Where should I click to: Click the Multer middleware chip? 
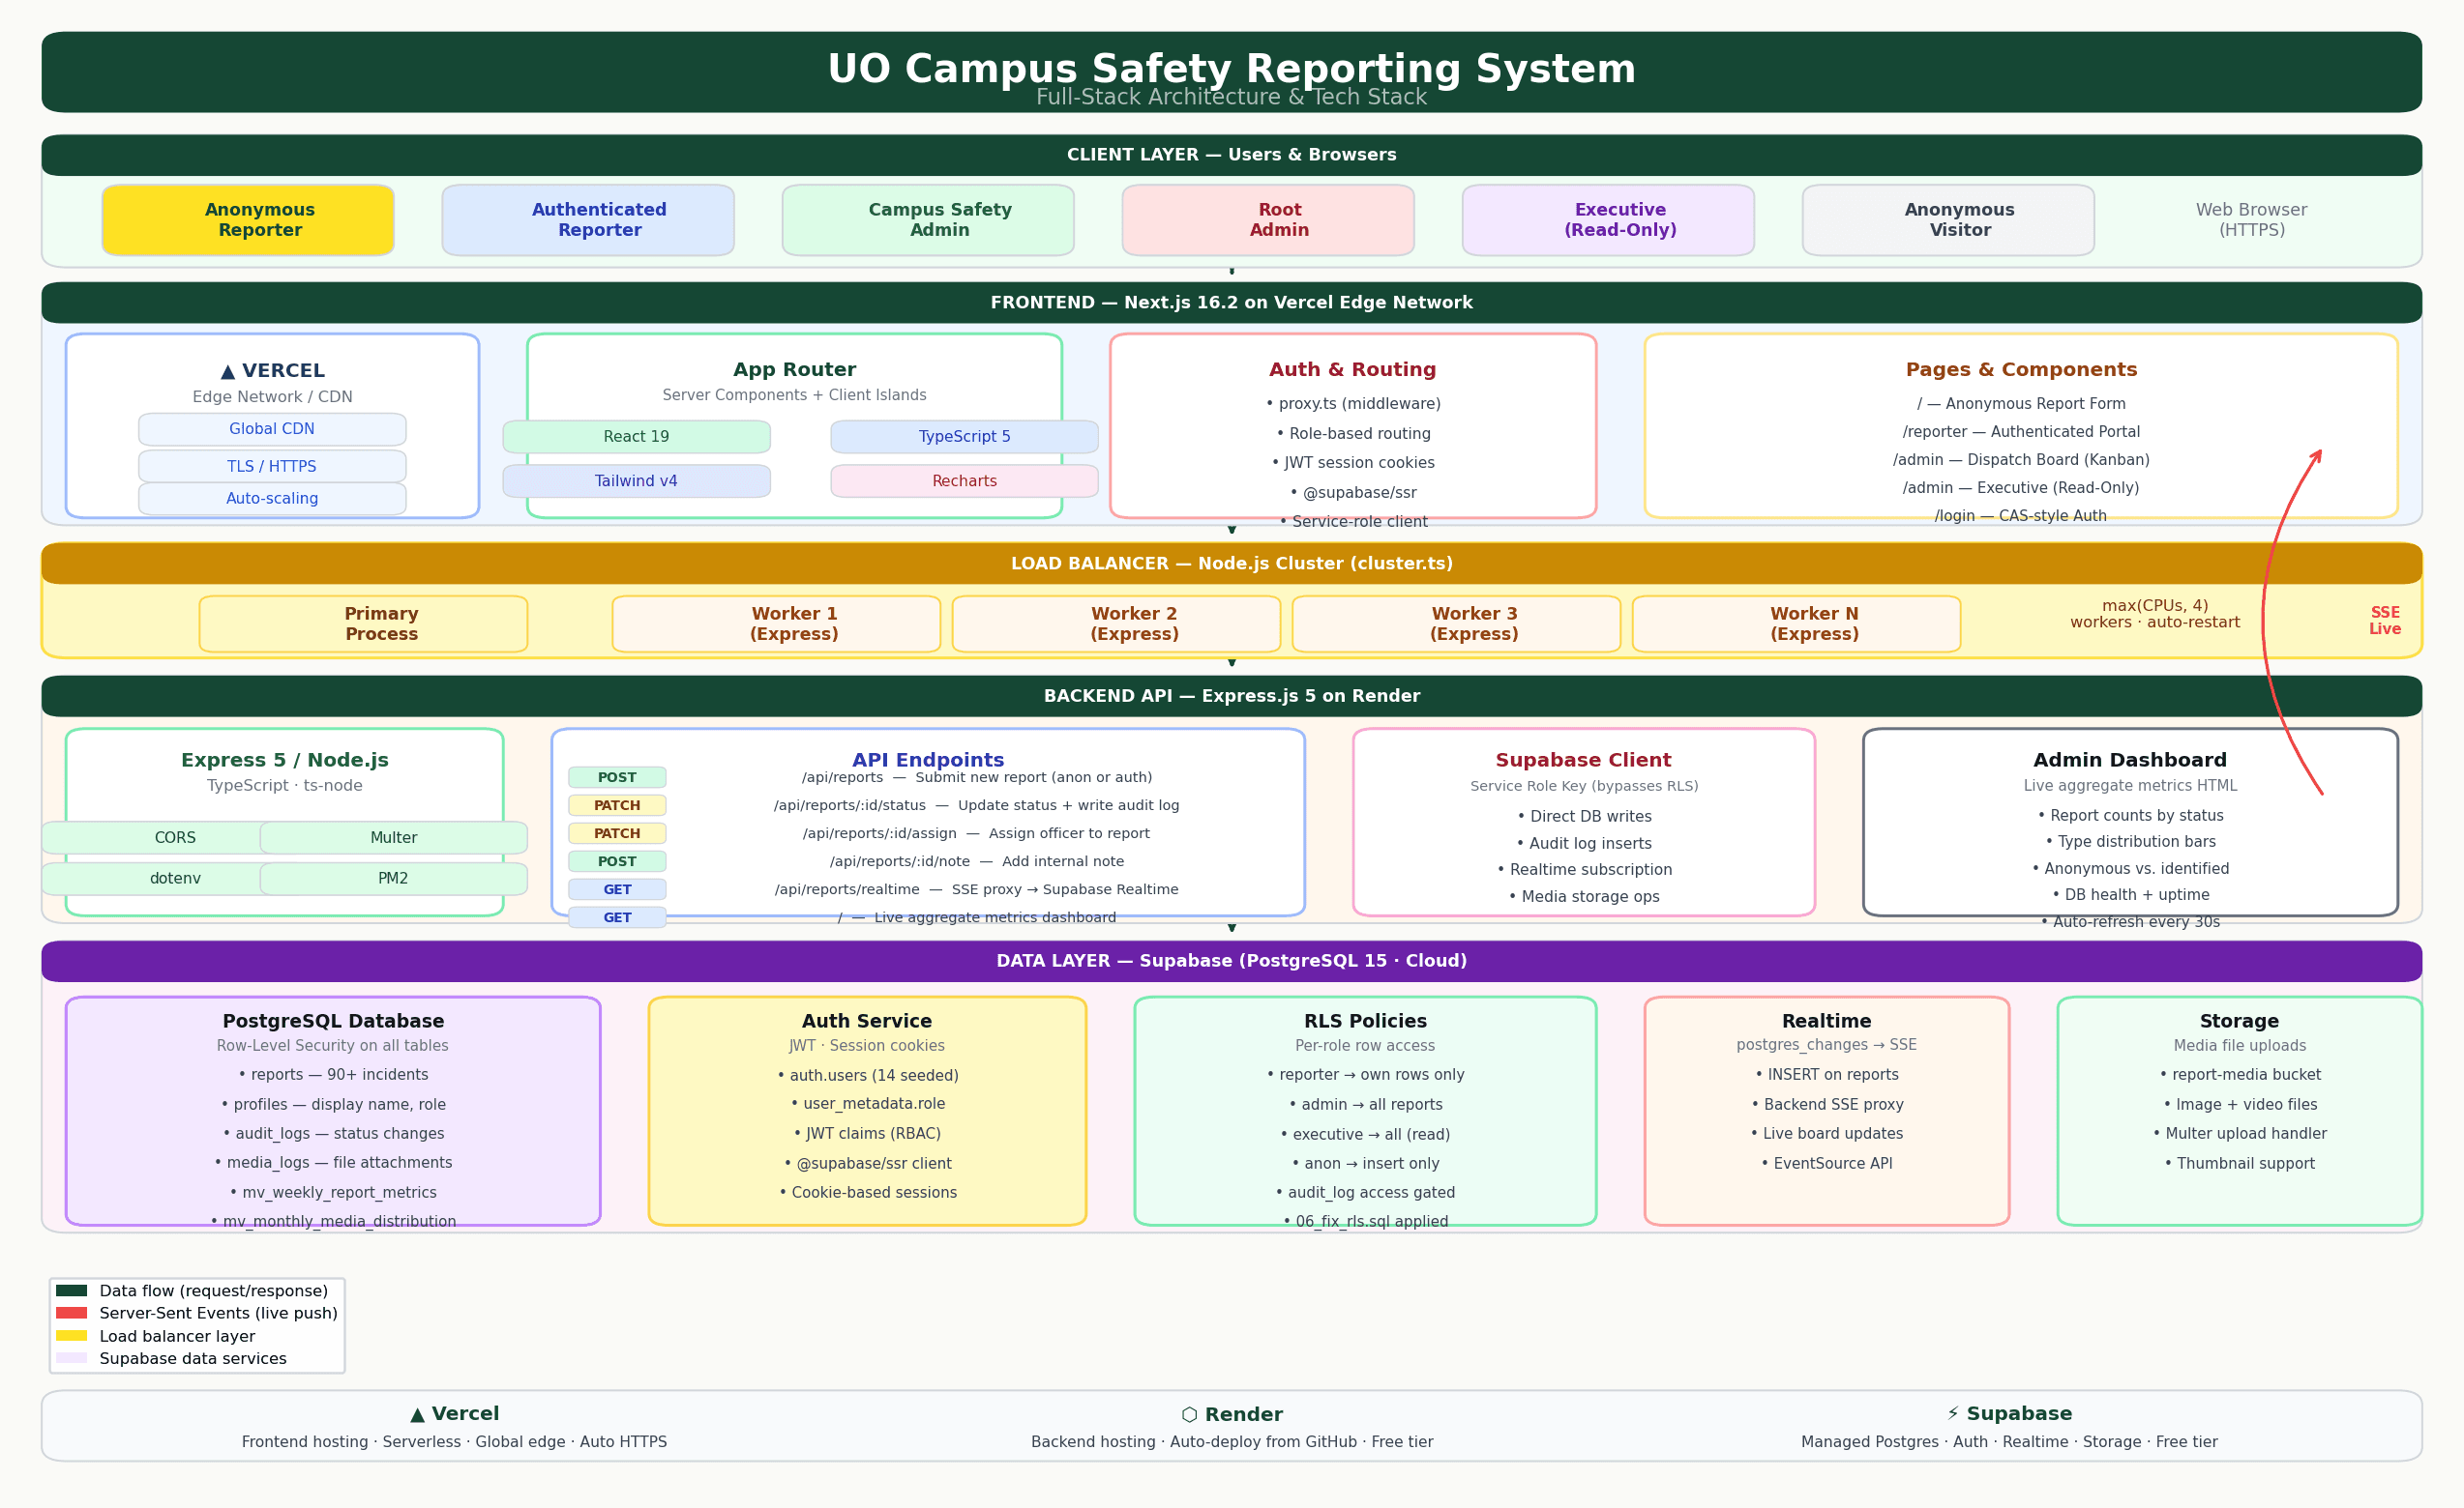click(393, 837)
